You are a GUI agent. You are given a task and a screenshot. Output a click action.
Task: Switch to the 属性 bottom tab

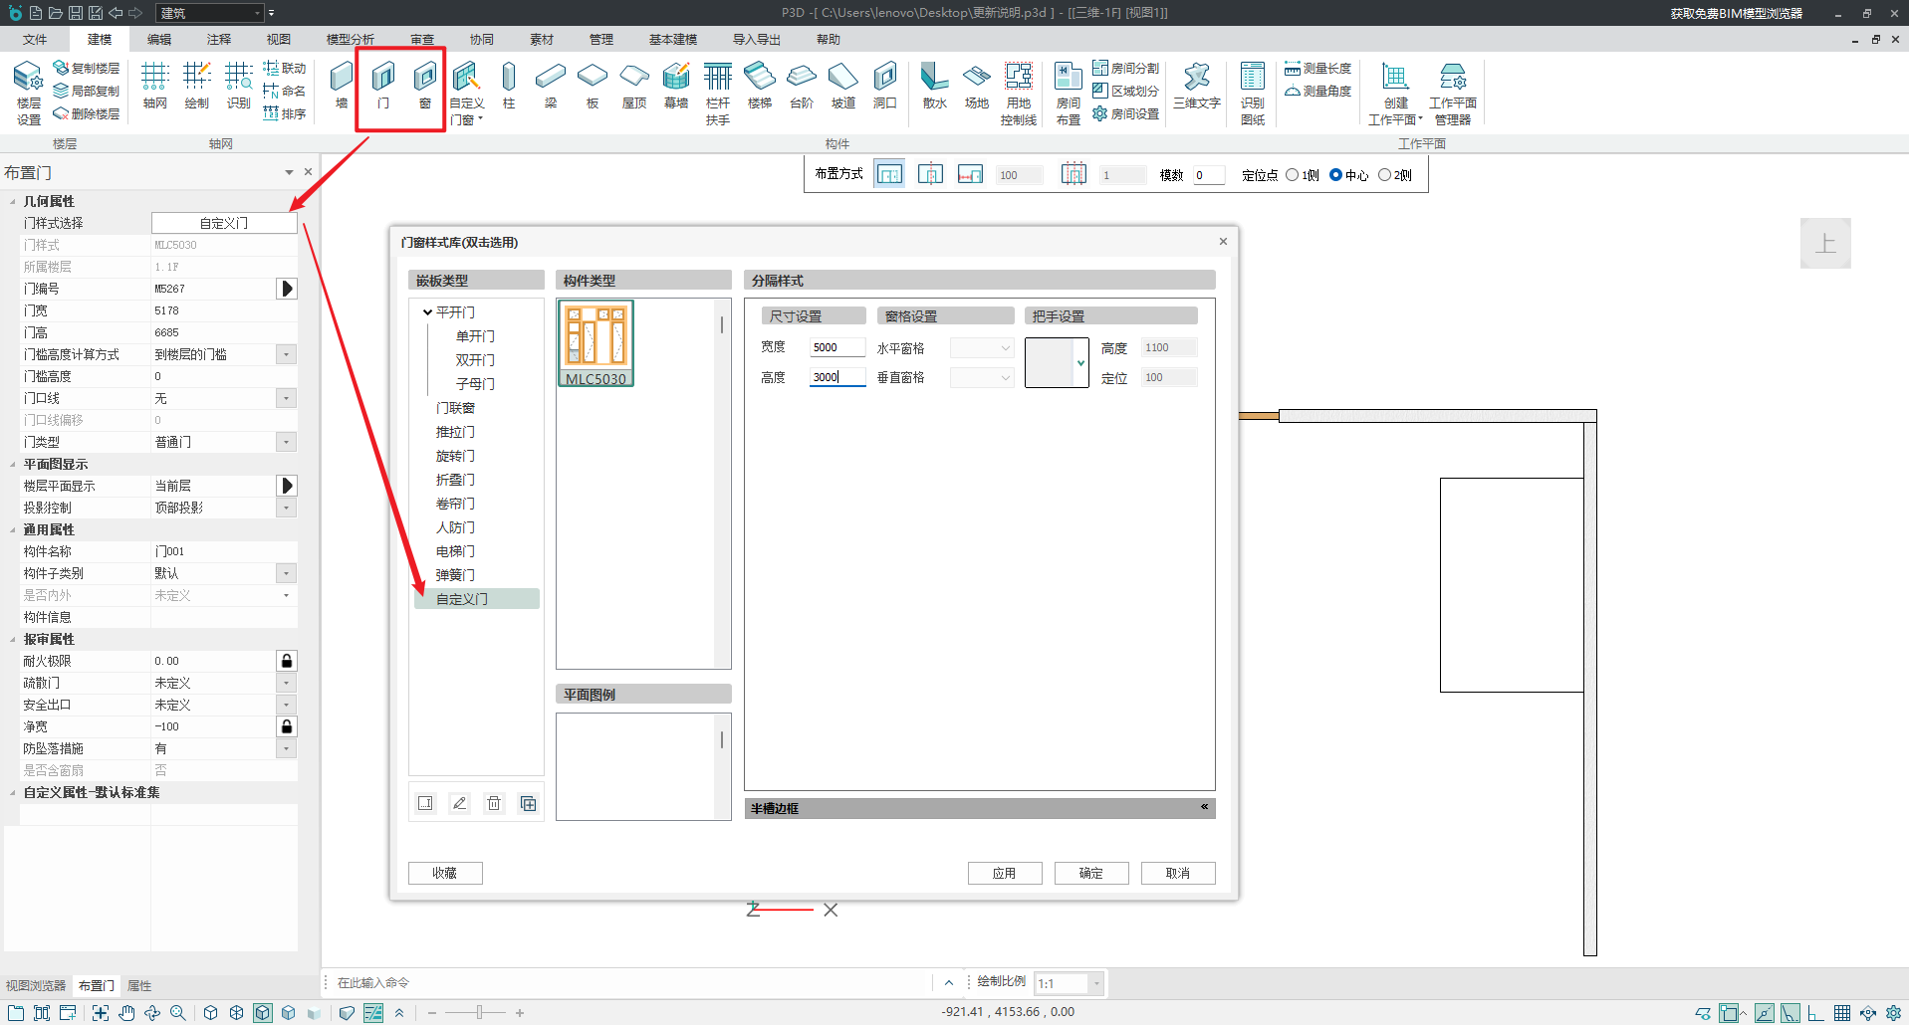[x=139, y=986]
